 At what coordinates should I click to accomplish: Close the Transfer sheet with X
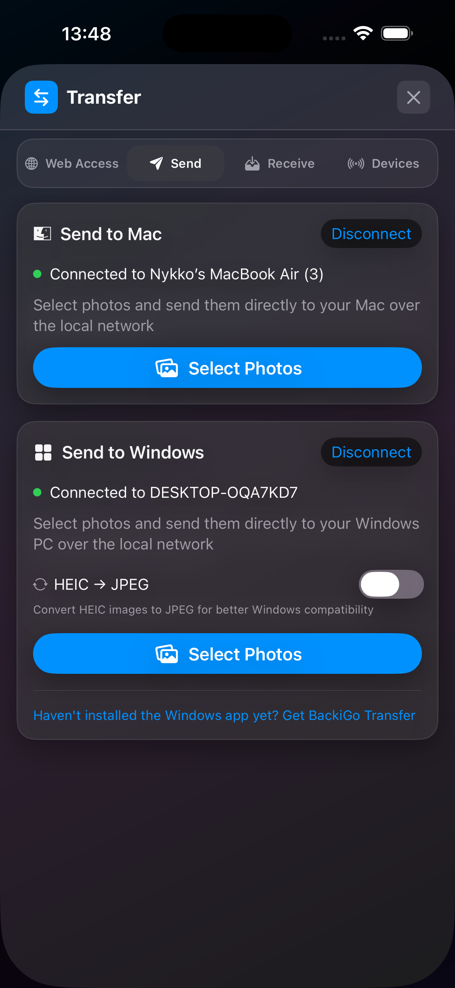[413, 97]
